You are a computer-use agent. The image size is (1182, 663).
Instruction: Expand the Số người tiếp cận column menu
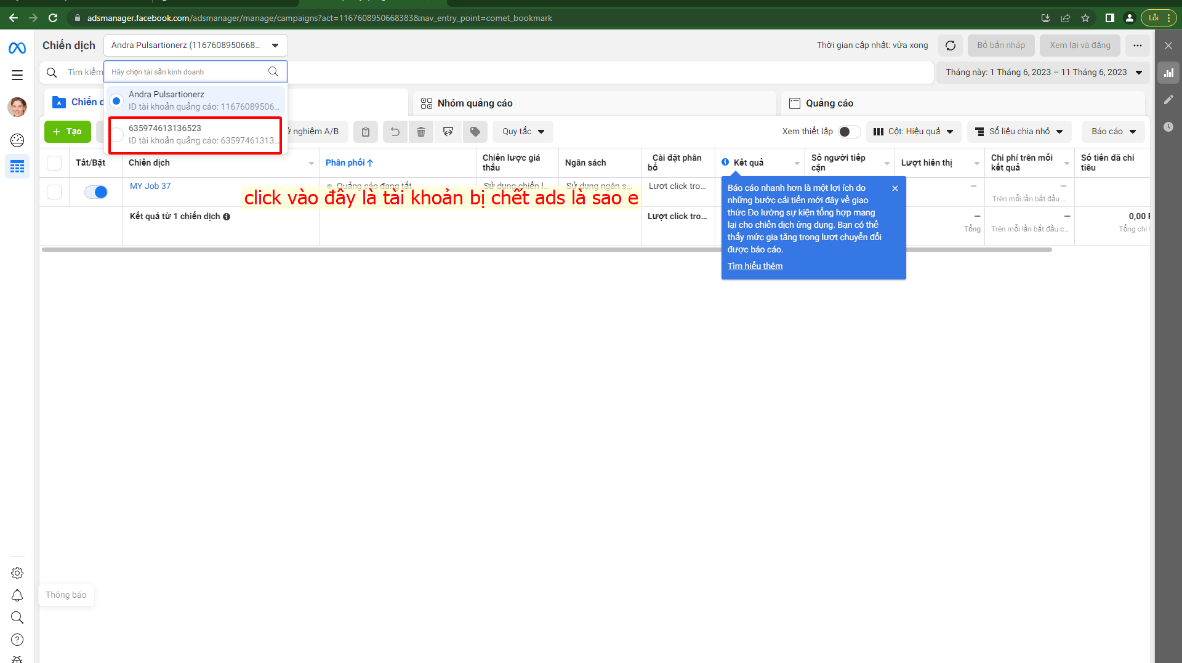tap(887, 164)
